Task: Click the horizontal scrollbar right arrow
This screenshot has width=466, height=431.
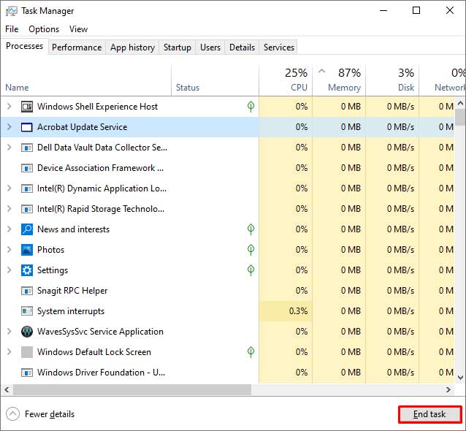Action: point(448,389)
